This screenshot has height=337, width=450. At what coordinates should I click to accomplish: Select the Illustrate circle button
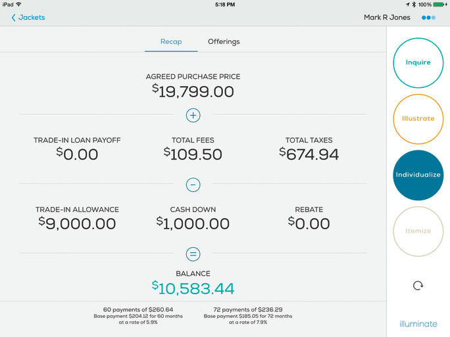418,119
